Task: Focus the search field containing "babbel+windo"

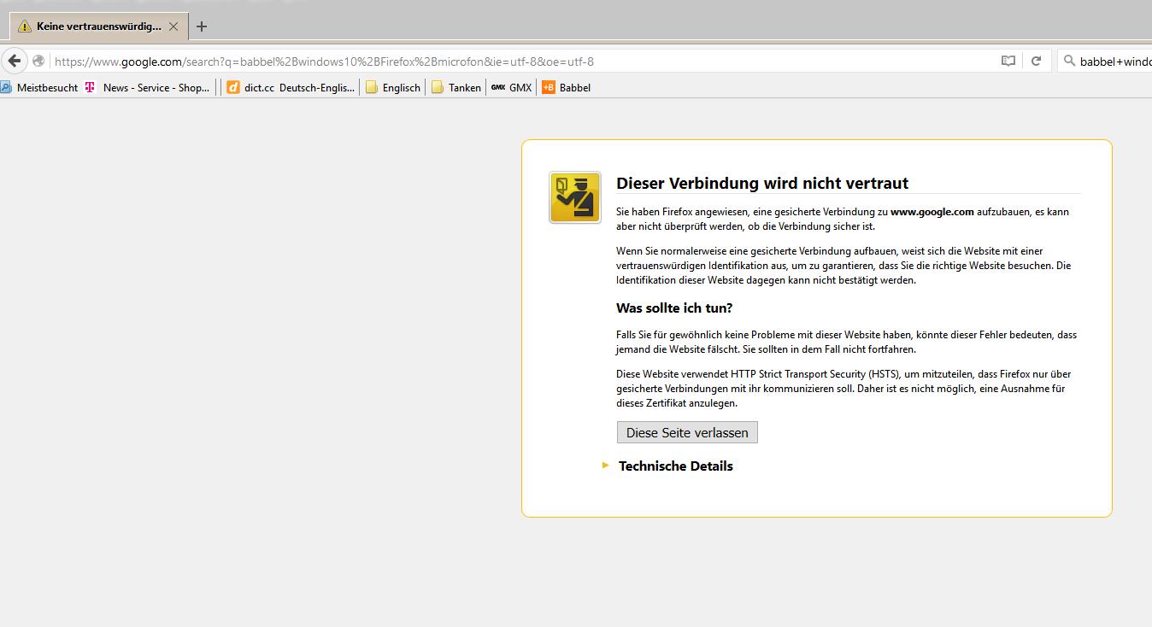Action: pyautogui.click(x=1107, y=62)
